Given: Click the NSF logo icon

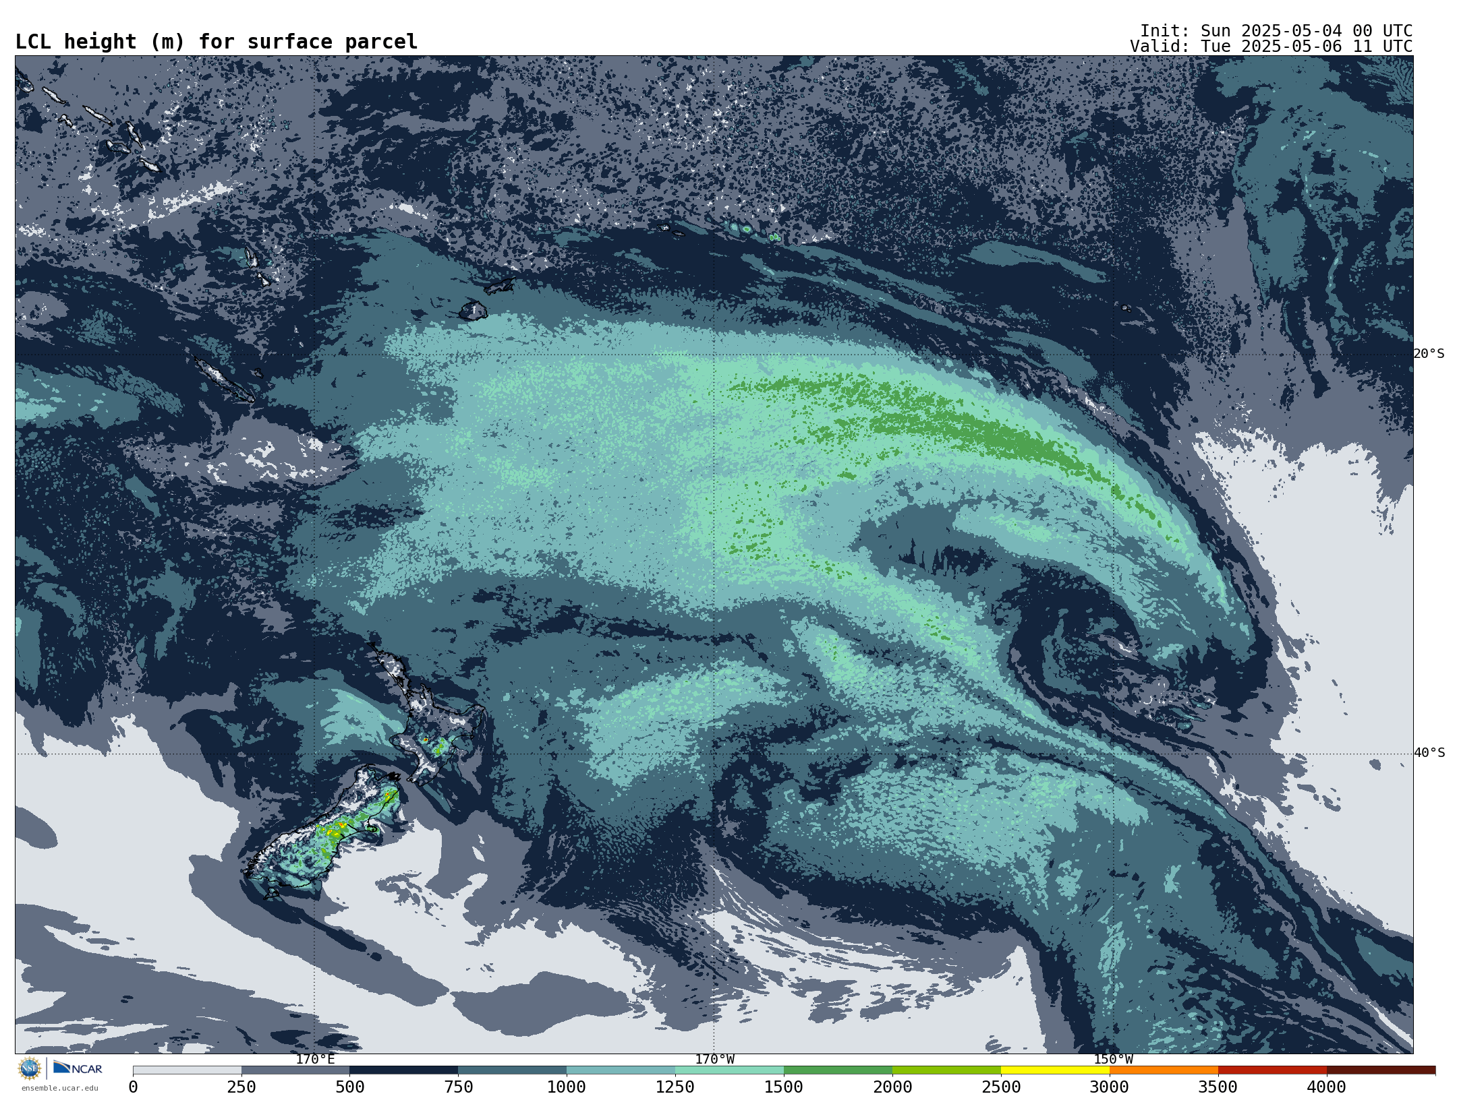Looking at the screenshot, I should click(x=30, y=1068).
